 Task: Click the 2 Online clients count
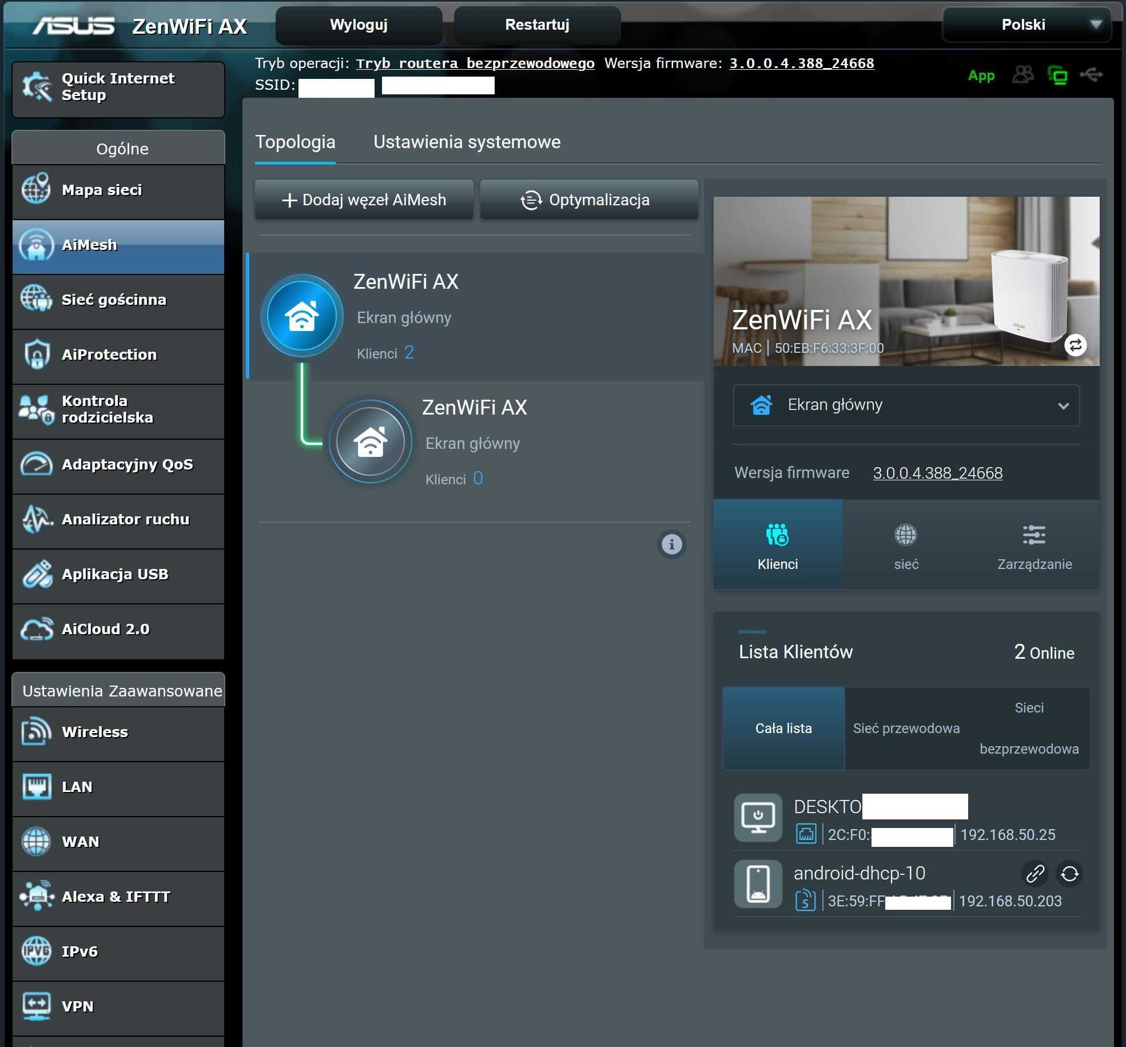coord(1044,652)
